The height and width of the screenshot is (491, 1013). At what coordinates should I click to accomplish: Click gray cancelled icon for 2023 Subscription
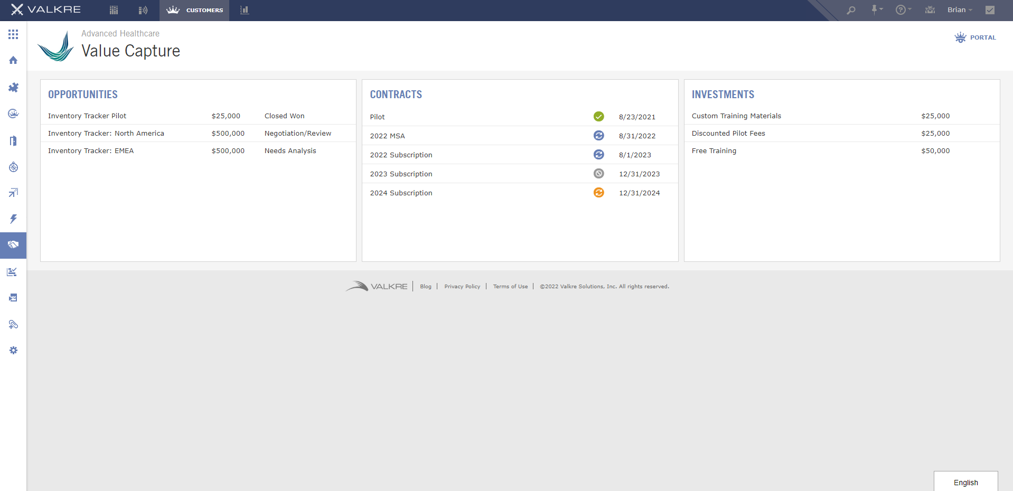point(598,173)
